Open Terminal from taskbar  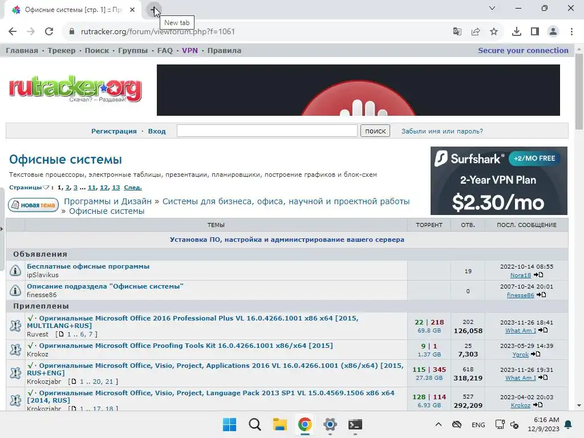[355, 424]
